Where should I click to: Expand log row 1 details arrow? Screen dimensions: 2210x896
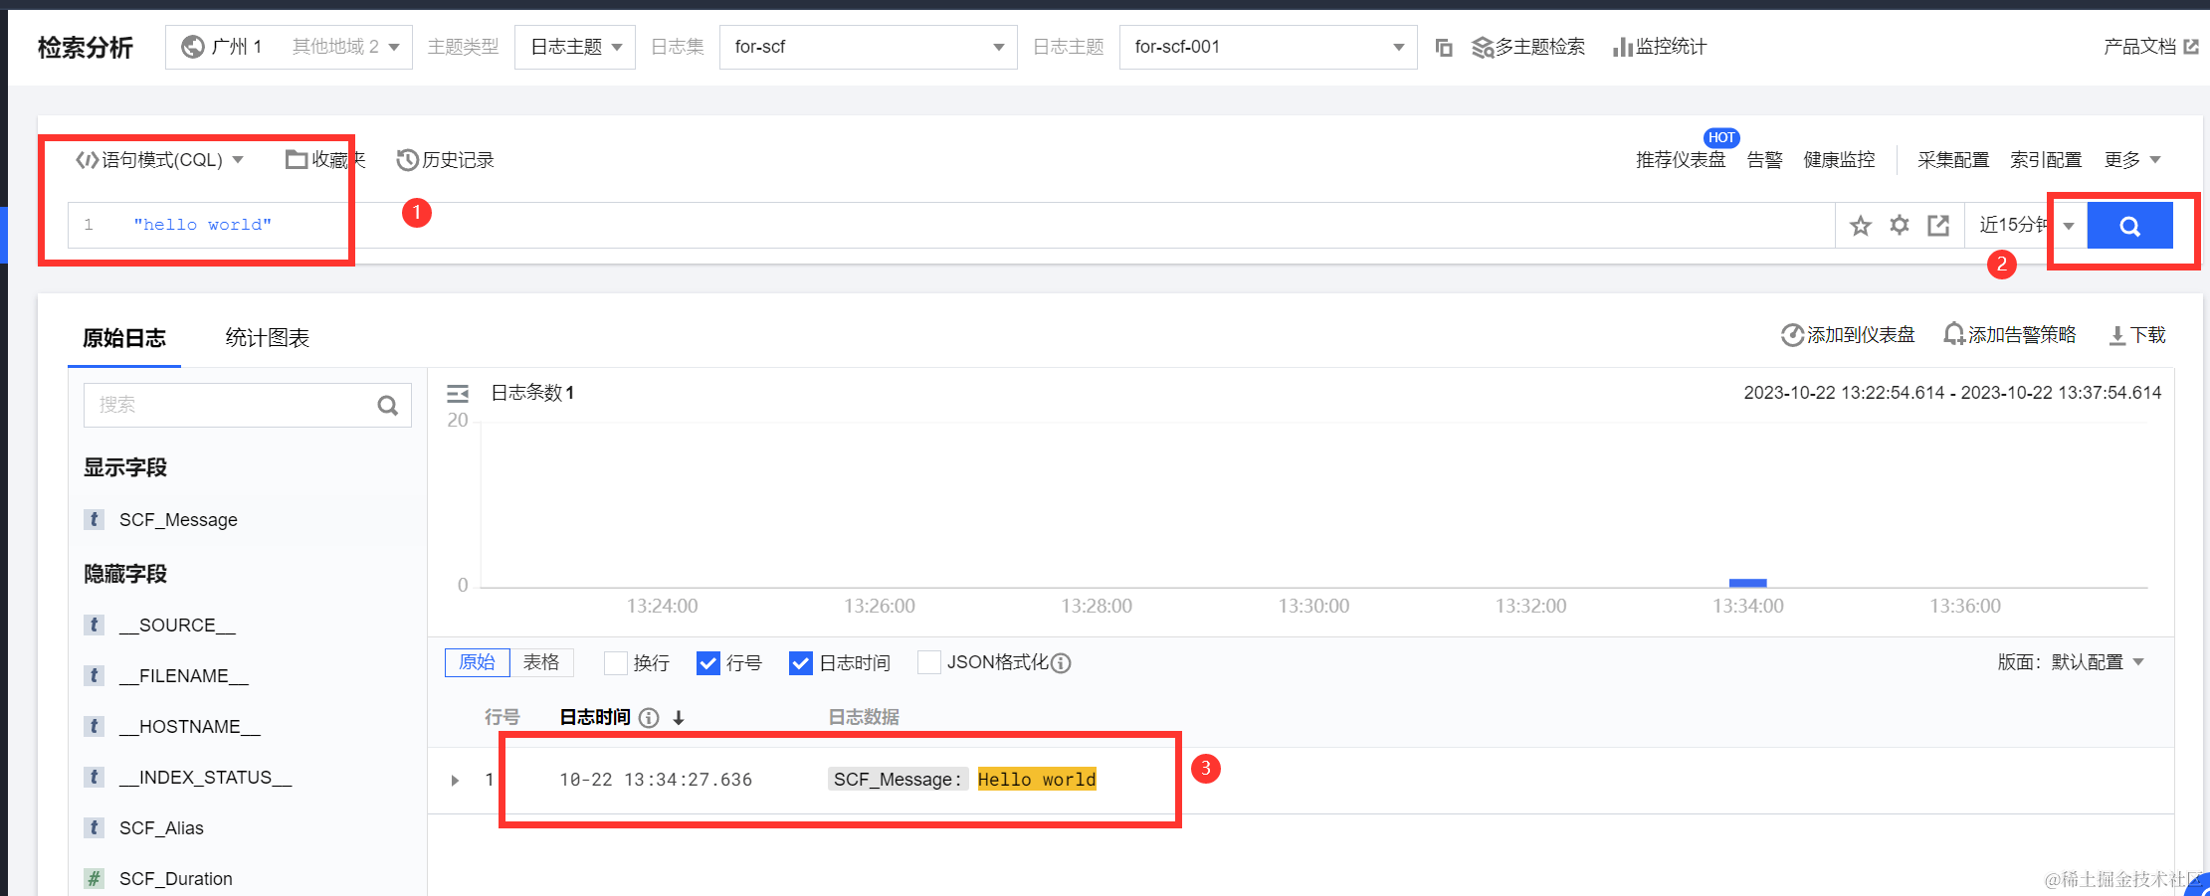[x=455, y=781]
